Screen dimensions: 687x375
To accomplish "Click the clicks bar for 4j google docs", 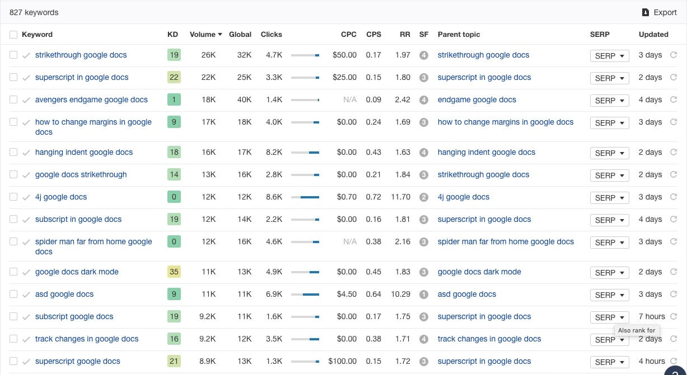I will click(x=305, y=197).
